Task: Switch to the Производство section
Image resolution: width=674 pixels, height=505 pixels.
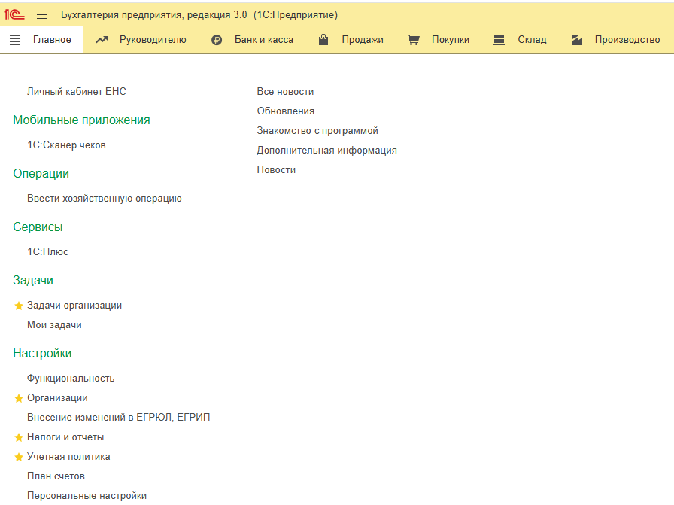Action: tap(627, 40)
